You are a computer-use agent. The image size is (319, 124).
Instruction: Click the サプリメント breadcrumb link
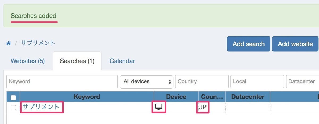click(x=38, y=43)
